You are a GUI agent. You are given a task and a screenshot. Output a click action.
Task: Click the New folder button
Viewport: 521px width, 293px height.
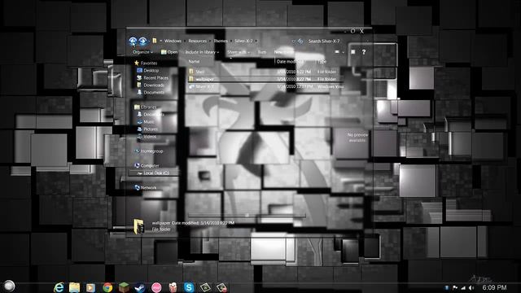[x=284, y=52]
